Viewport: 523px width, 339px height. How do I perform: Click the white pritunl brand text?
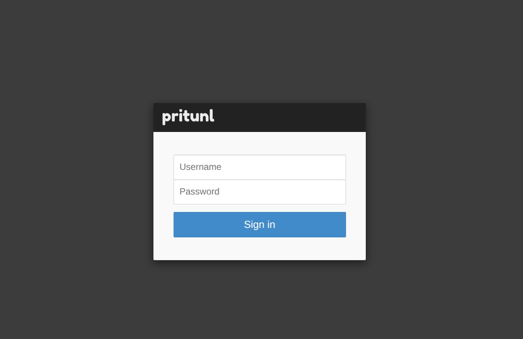(x=188, y=116)
